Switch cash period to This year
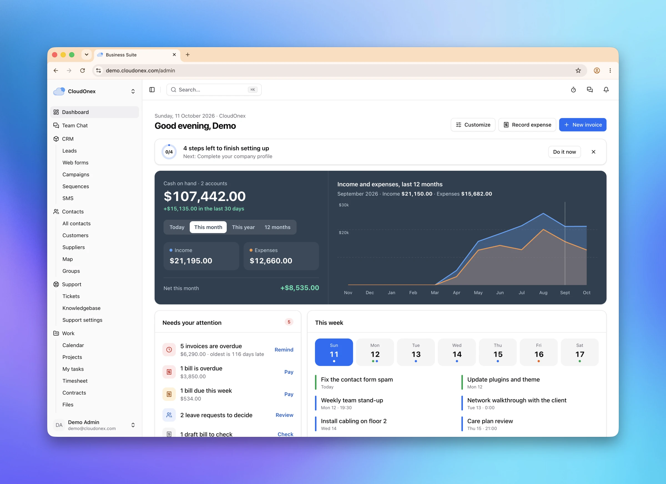The image size is (666, 484). [243, 227]
